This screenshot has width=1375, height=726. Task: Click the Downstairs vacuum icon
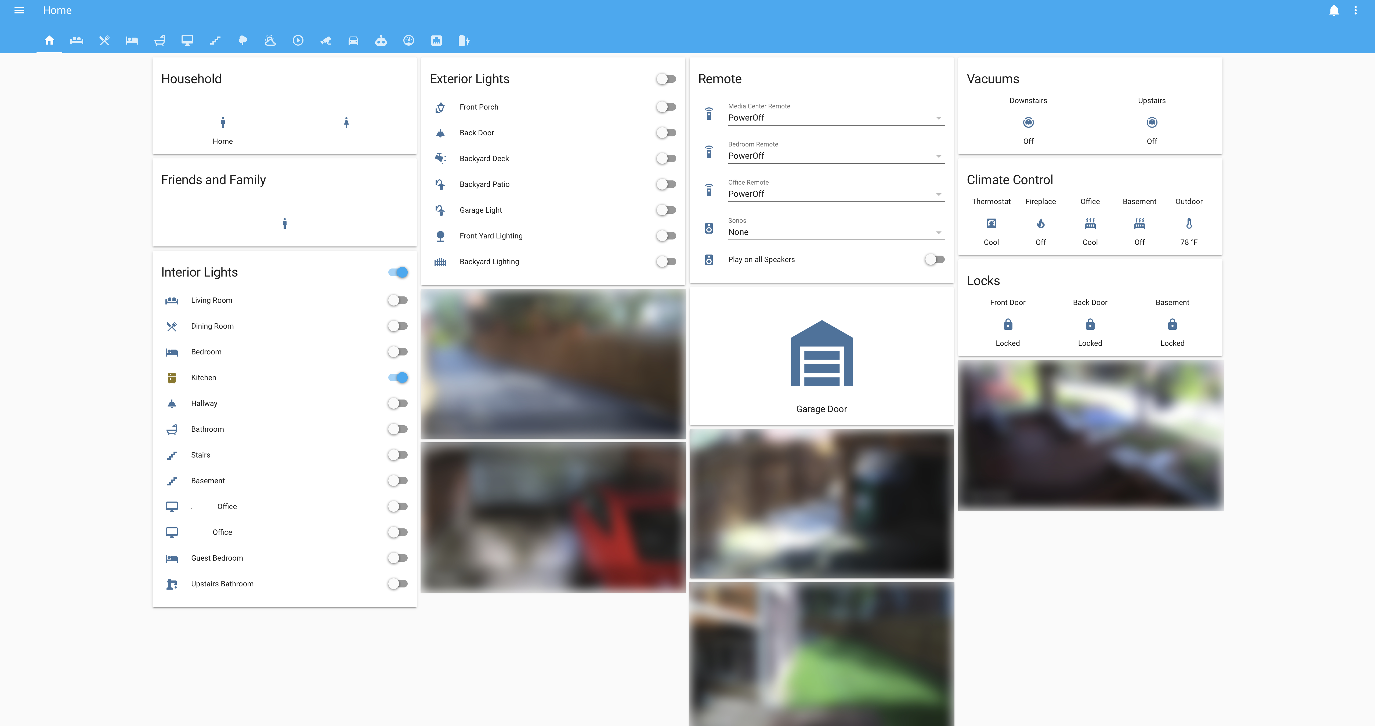[1028, 123]
